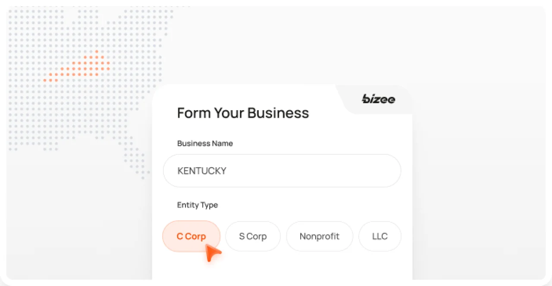Choose Nonprofit as the entity type
Viewport: 552px width, 286px height.
tap(320, 236)
